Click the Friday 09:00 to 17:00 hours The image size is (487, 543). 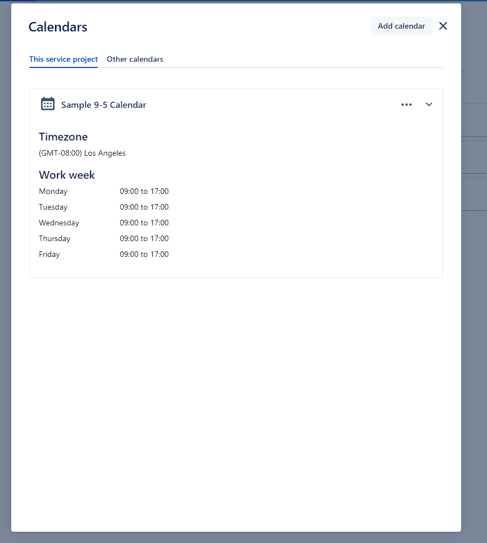[x=144, y=254]
